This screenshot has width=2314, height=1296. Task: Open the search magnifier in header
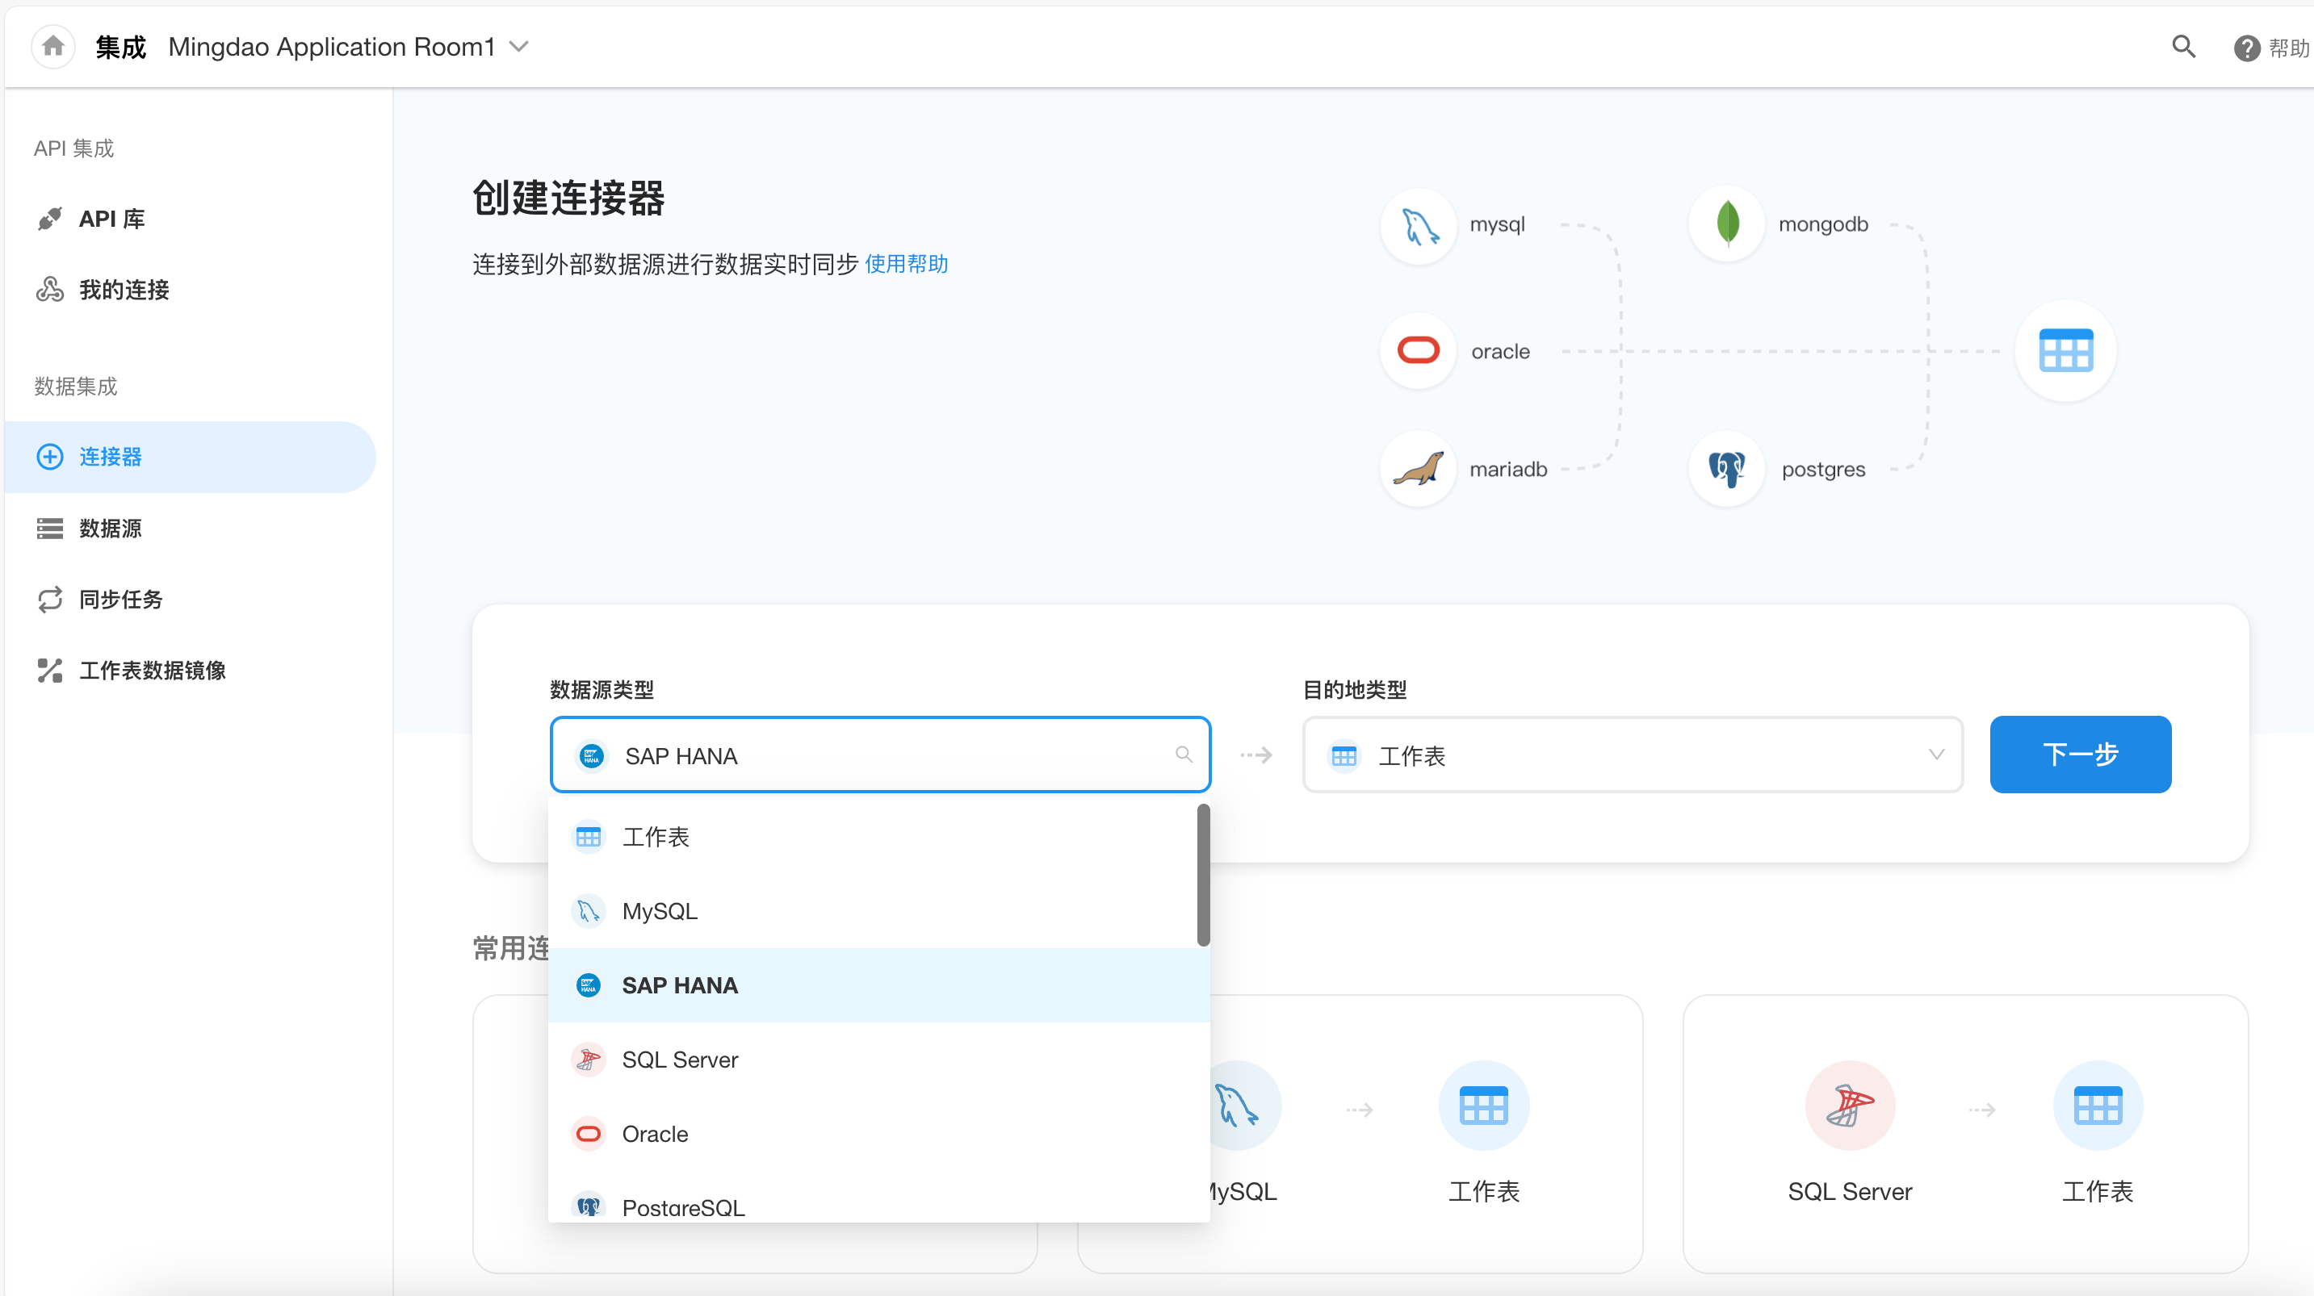[x=2184, y=47]
